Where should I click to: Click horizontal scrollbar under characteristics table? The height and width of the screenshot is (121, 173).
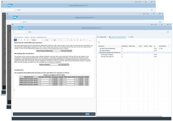129,116
